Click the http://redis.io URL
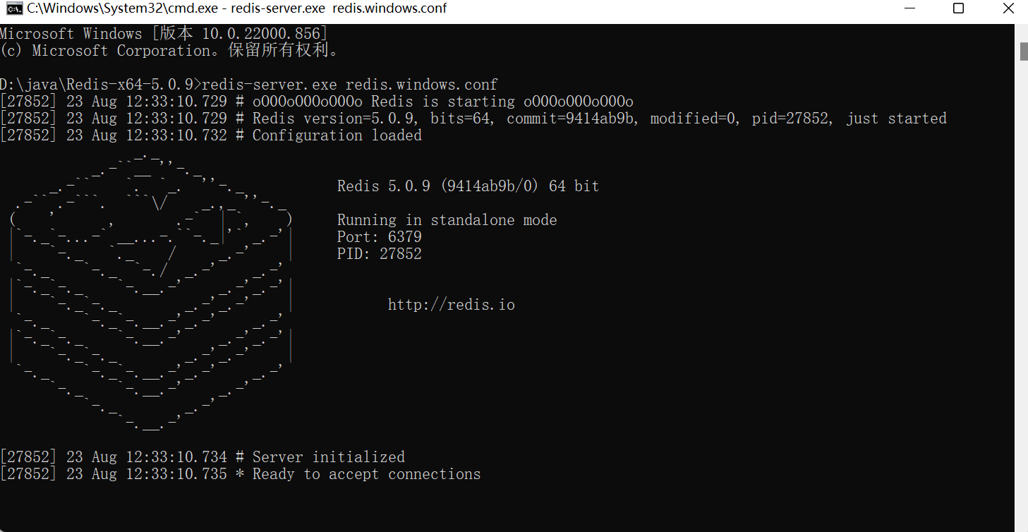The image size is (1028, 532). pos(451,305)
